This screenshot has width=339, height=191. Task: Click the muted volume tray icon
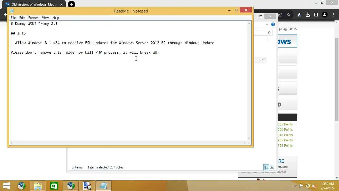click(314, 186)
